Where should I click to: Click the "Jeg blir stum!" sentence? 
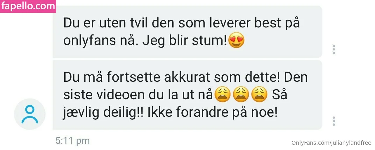pyautogui.click(x=185, y=41)
